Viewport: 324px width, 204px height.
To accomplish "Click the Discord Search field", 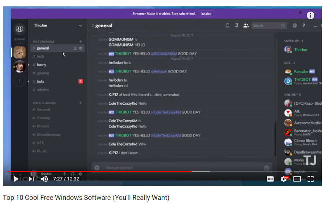I will (x=269, y=25).
